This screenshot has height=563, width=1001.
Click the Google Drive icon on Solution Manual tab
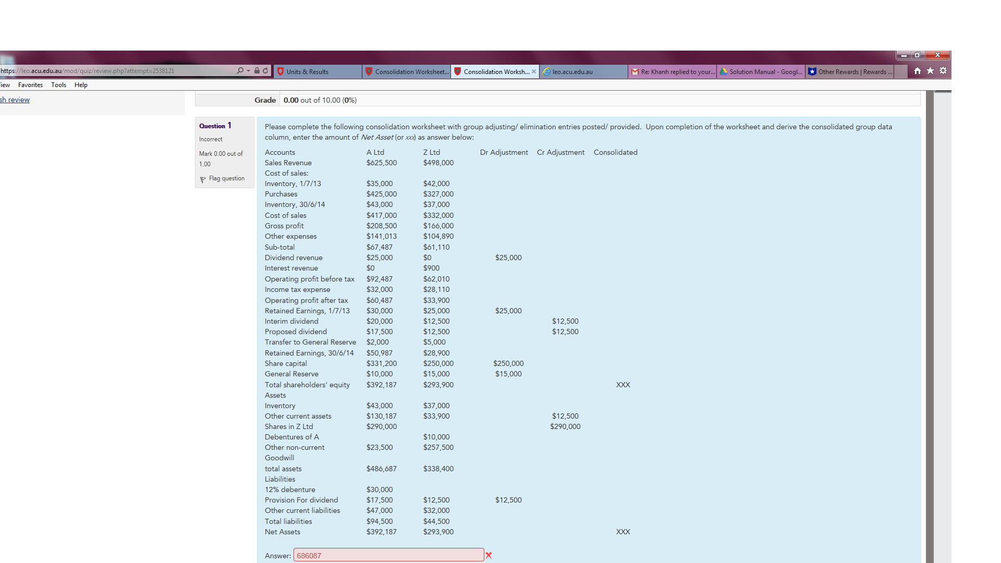click(724, 71)
